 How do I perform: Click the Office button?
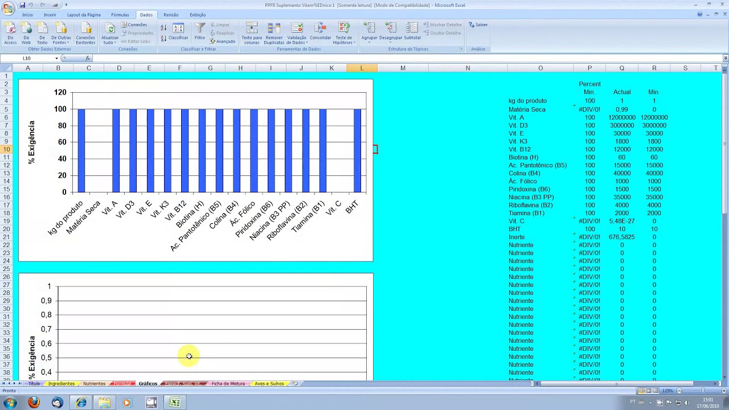coord(7,8)
